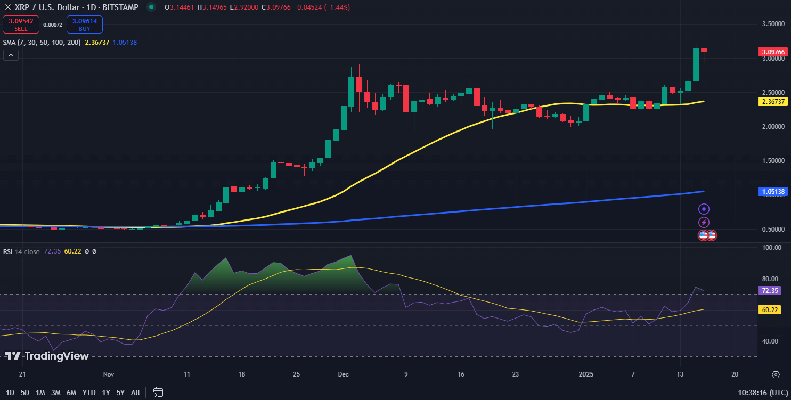Switch to the All time range
The height and width of the screenshot is (400, 791).
click(x=135, y=393)
